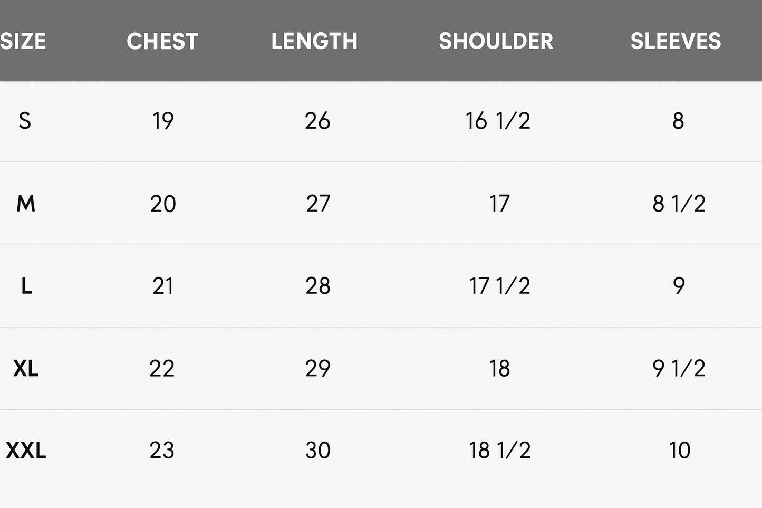This screenshot has height=508, width=762.
Task: Click chest value 21 in the L row
Action: pyautogui.click(x=163, y=286)
